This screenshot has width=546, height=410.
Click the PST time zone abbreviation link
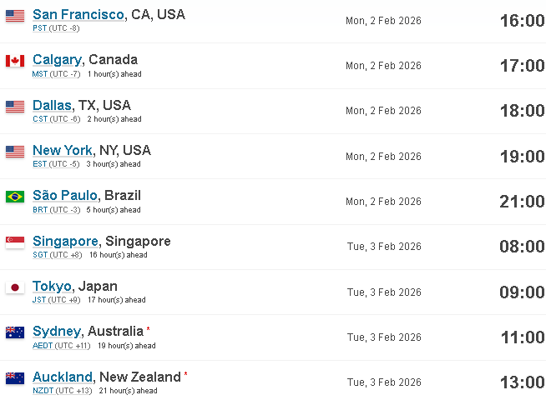40,28
